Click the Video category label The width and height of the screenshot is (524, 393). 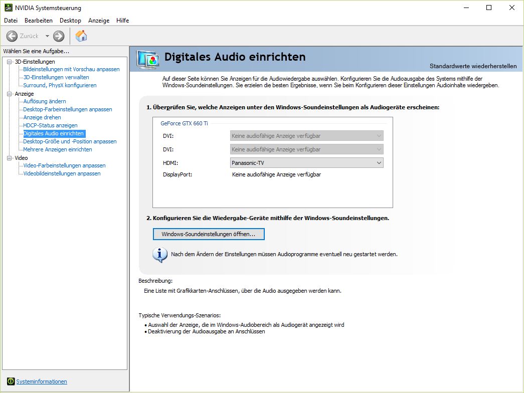coord(21,158)
